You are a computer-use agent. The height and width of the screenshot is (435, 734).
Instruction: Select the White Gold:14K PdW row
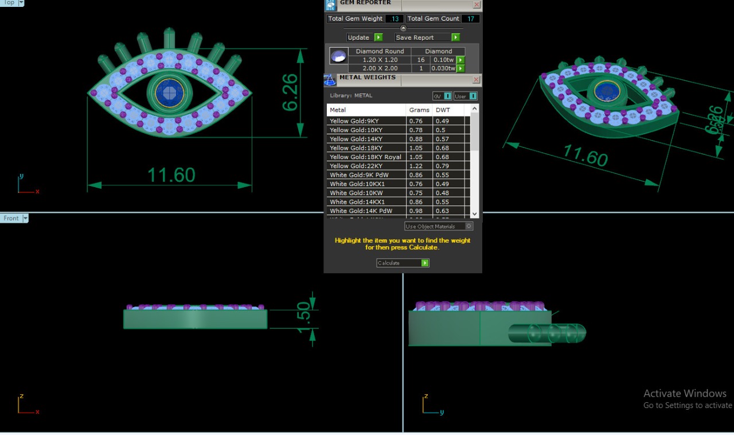click(x=366, y=211)
